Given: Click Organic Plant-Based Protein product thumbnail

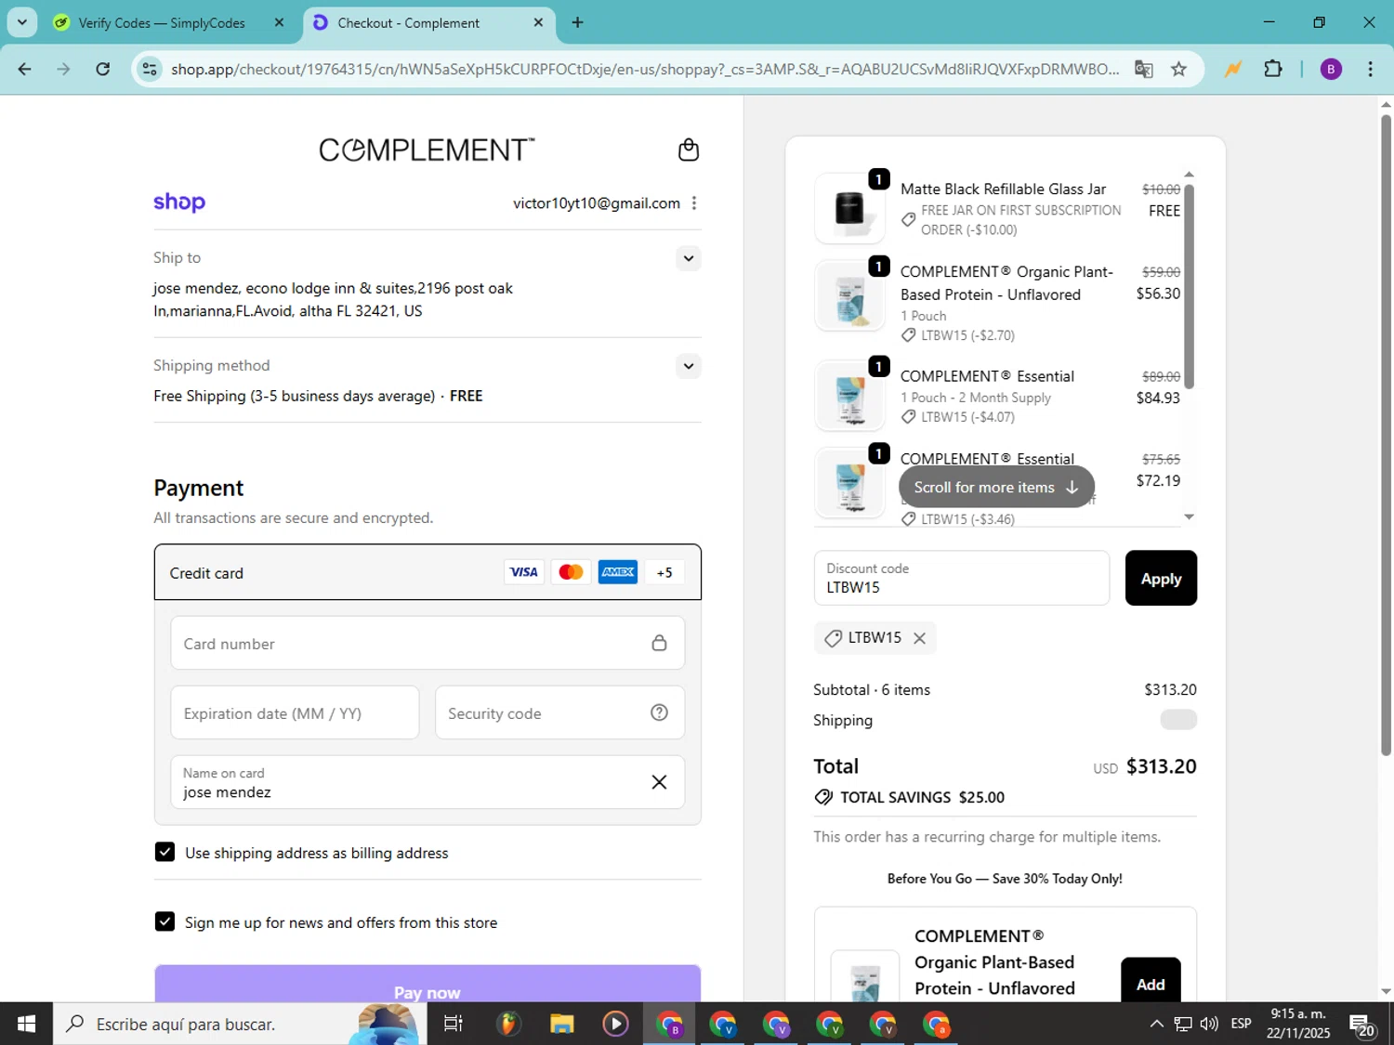Looking at the screenshot, I should [849, 296].
